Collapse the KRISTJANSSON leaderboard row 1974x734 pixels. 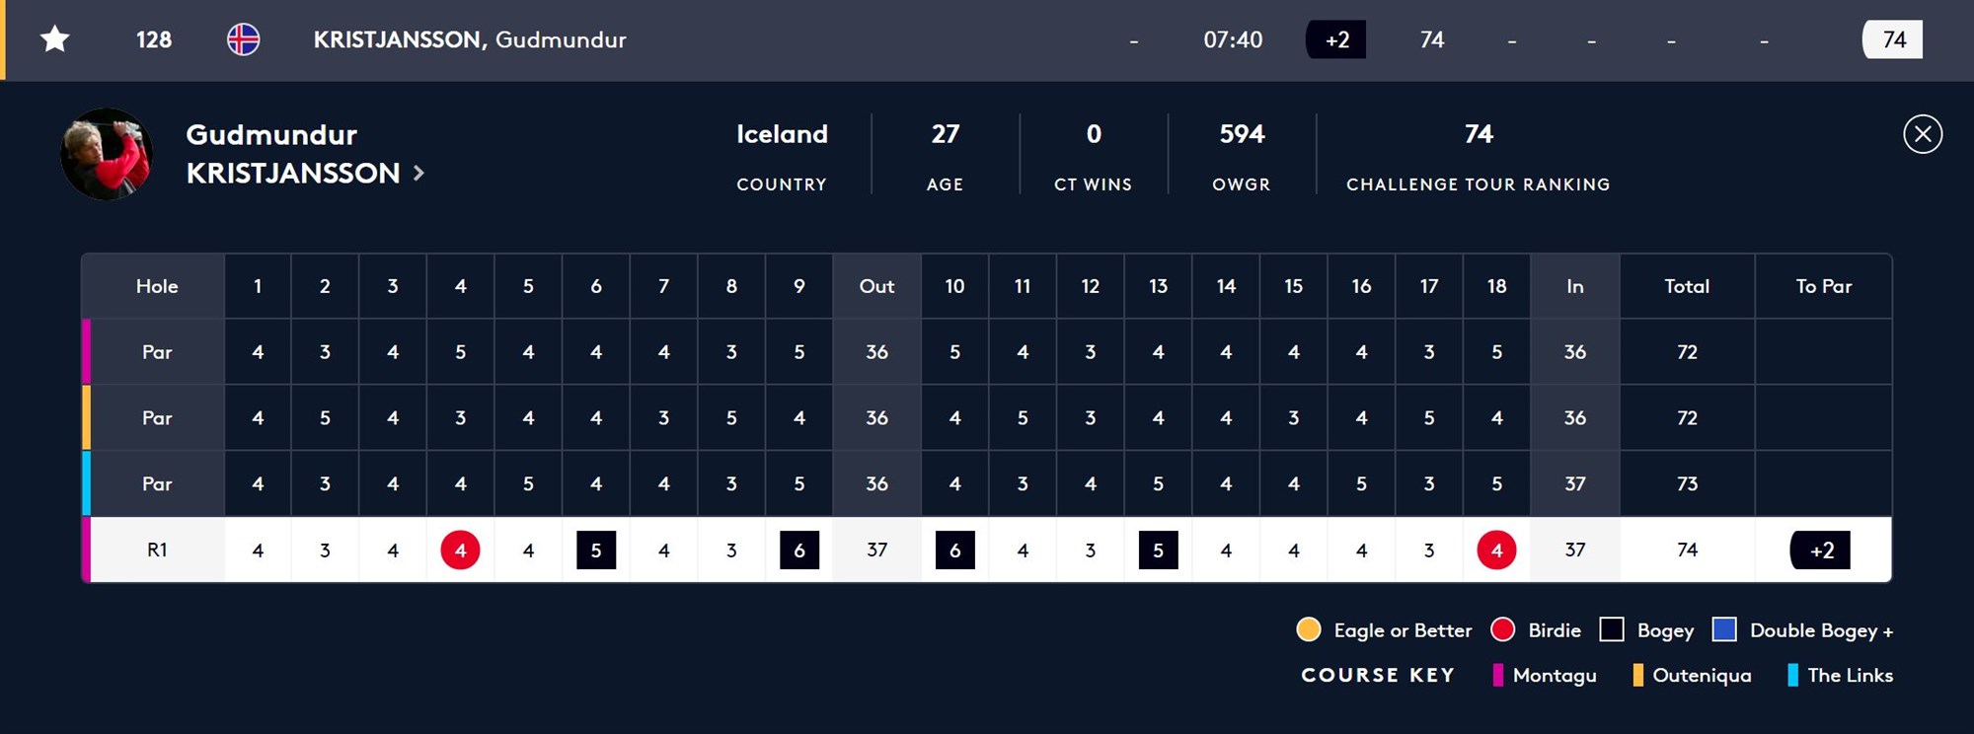click(x=987, y=39)
